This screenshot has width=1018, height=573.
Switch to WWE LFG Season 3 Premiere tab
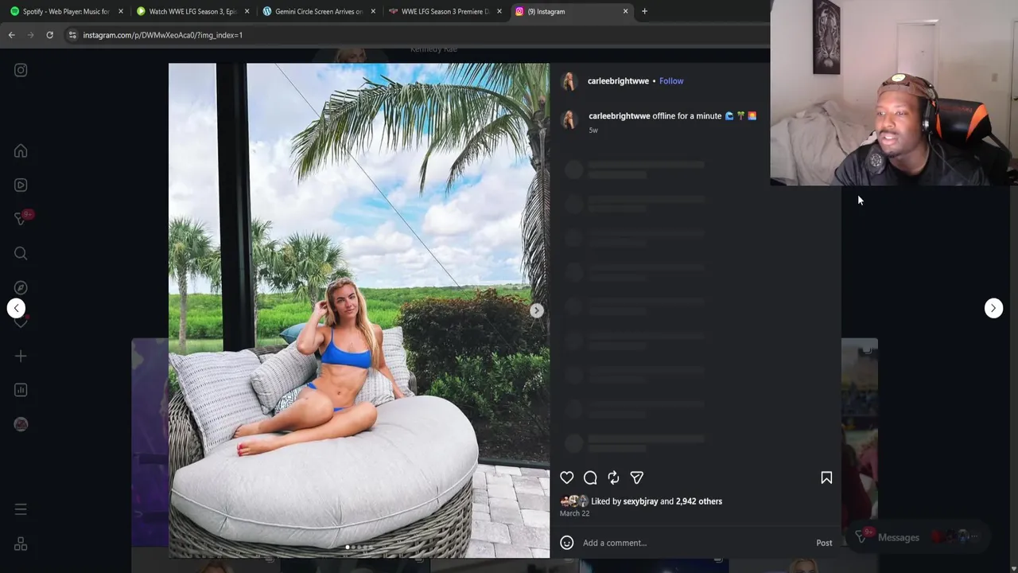pyautogui.click(x=445, y=11)
